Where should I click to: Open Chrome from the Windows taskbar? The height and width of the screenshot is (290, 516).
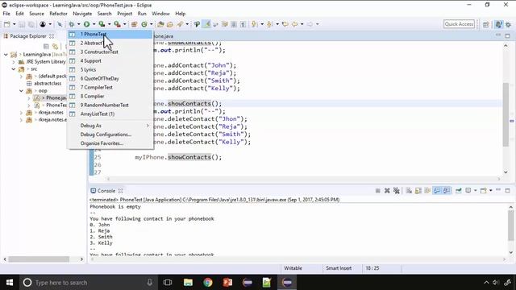tap(208, 283)
